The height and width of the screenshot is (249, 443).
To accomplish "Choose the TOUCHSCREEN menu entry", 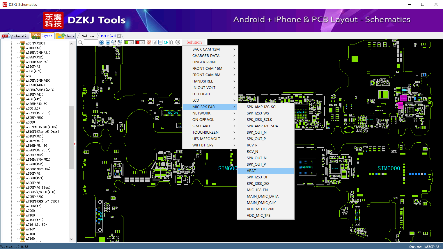I will [x=210, y=132].
